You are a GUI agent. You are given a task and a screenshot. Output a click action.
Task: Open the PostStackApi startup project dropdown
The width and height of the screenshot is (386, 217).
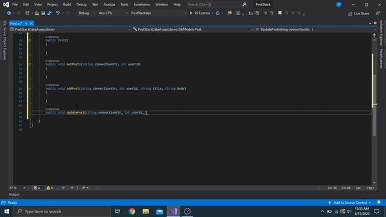[158, 13]
